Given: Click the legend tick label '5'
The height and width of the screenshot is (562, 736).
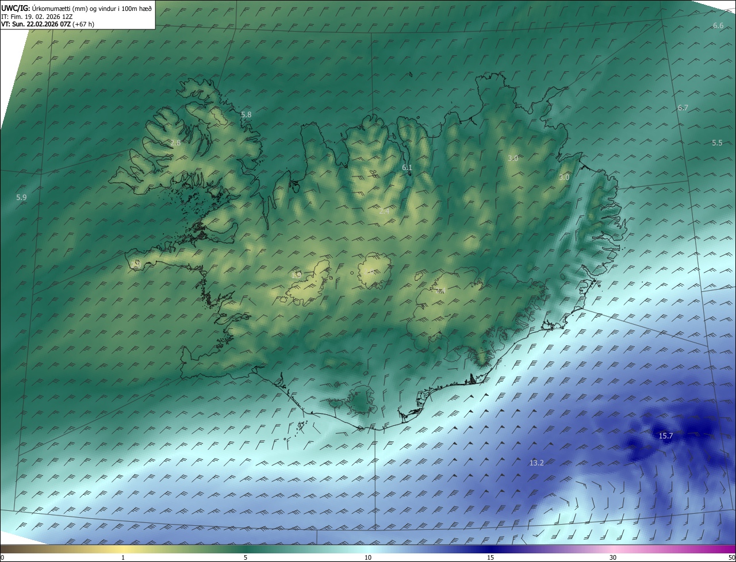Looking at the screenshot, I should pos(246,557).
